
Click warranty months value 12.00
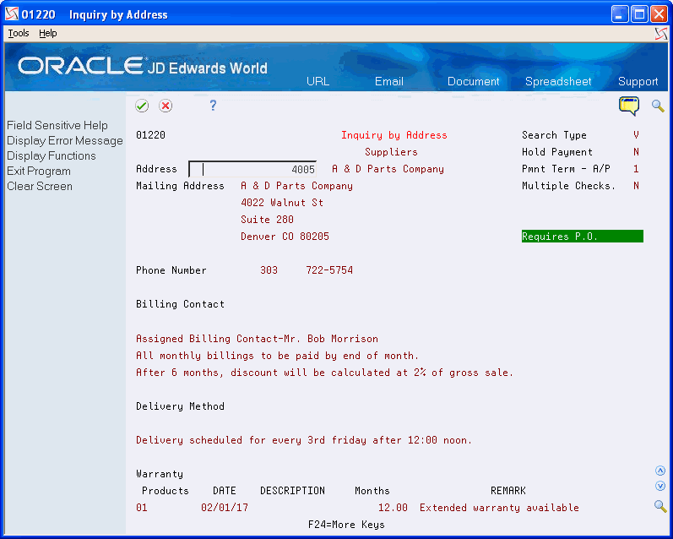click(393, 508)
